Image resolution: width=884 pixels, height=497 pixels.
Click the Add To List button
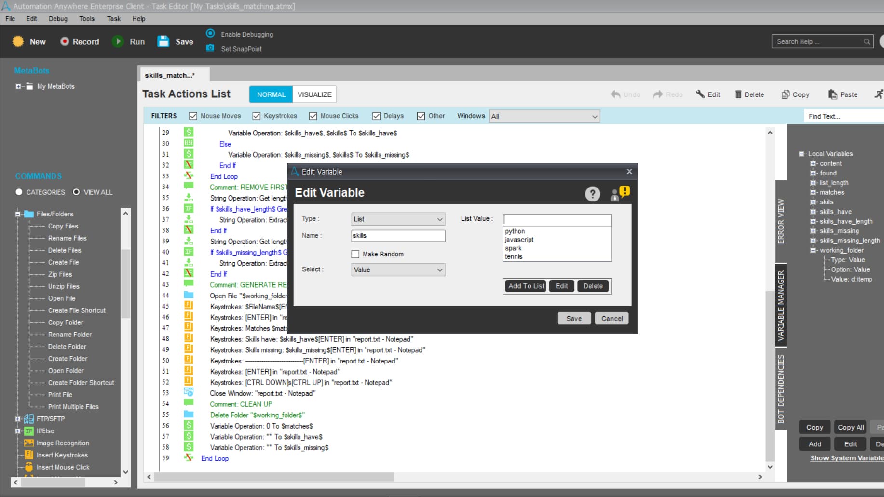pyautogui.click(x=526, y=286)
